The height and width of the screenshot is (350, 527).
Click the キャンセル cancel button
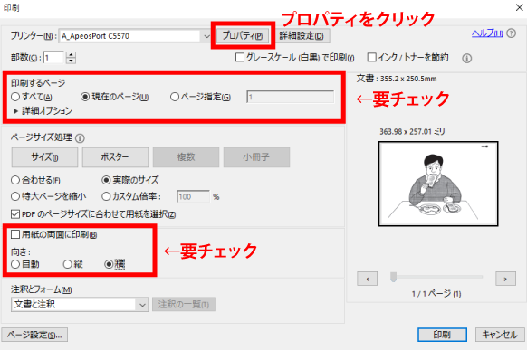pyautogui.click(x=500, y=335)
